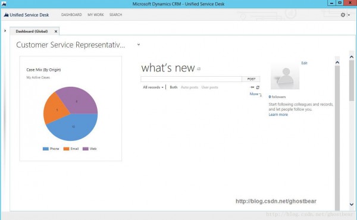This screenshot has height=220, width=357.
Task: Select the Both posts filter
Action: tap(174, 87)
